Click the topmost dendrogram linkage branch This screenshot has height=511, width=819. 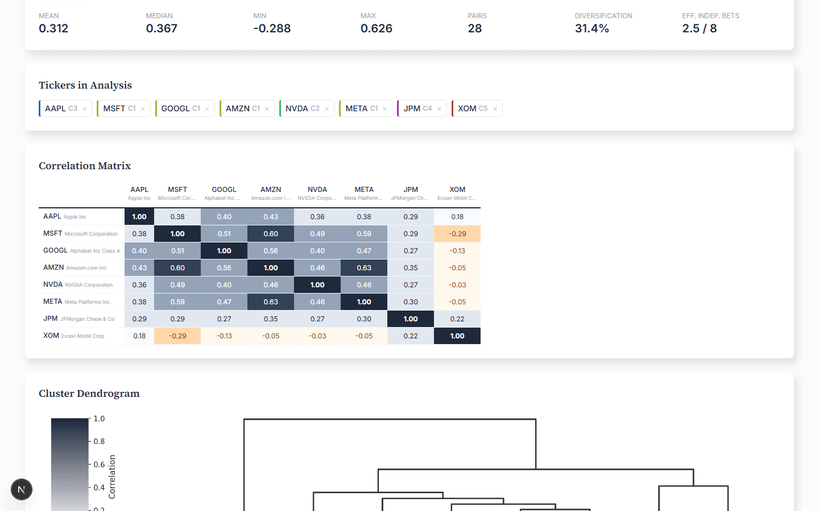point(390,419)
